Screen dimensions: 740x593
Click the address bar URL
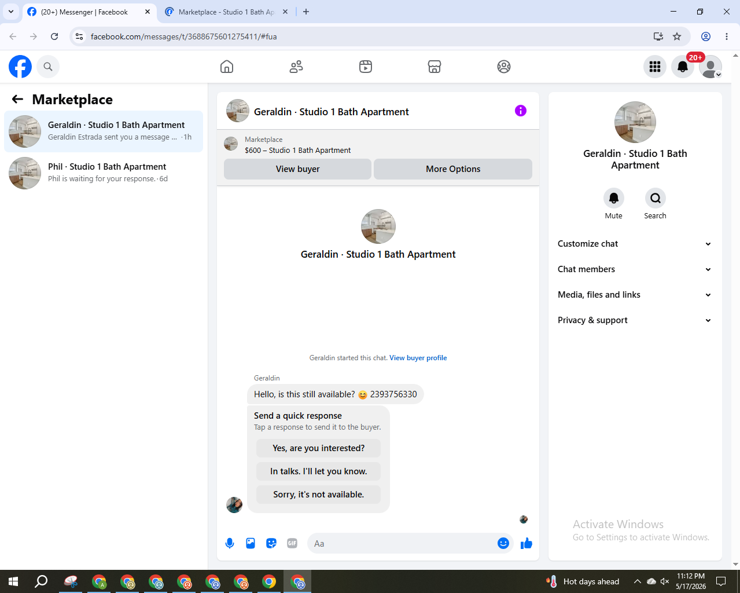click(x=184, y=36)
